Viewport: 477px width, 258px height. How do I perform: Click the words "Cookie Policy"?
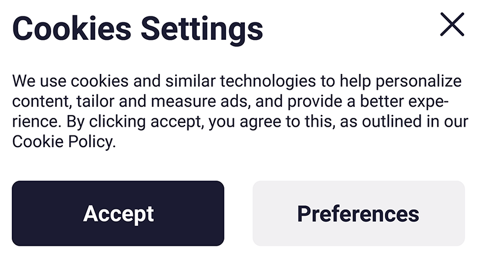(62, 142)
